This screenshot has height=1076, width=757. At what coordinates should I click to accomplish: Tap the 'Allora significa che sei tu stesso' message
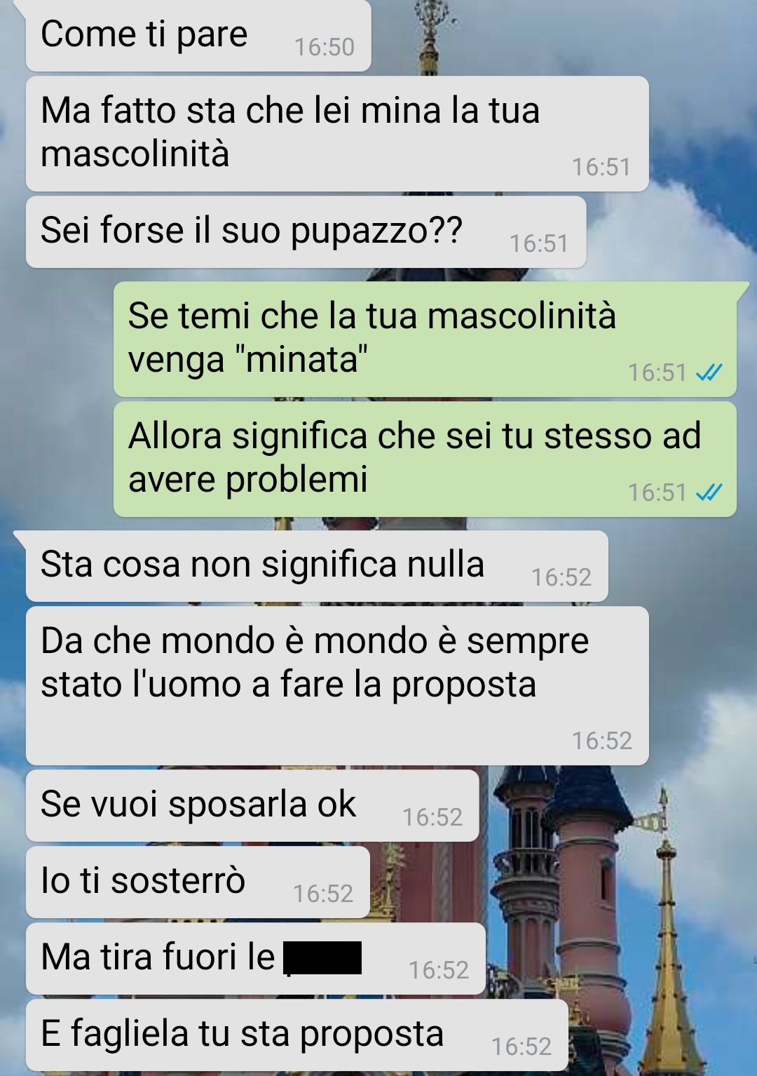coord(425,459)
